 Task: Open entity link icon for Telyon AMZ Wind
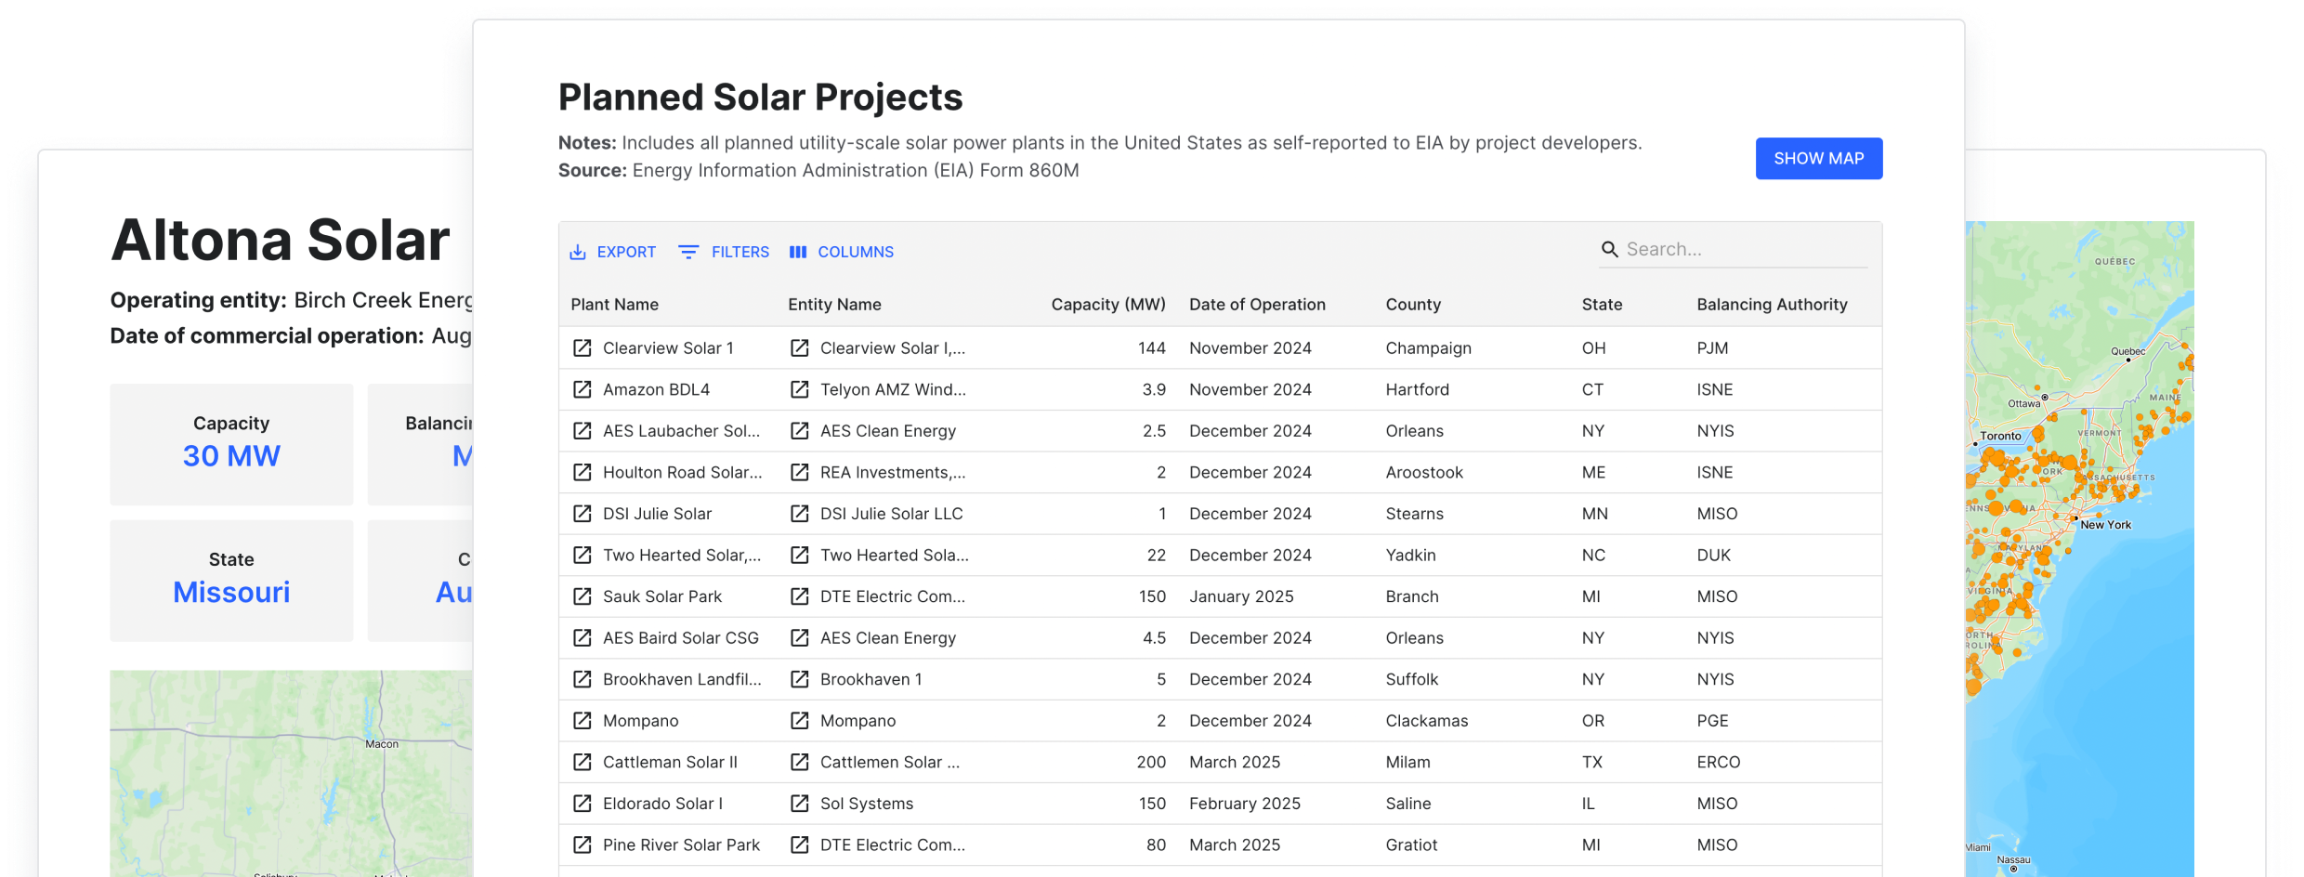[x=799, y=389]
